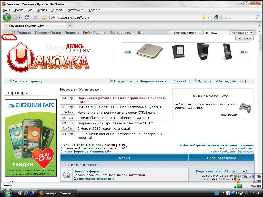
Task: Click the Форумные игры link
Action: click(188, 108)
